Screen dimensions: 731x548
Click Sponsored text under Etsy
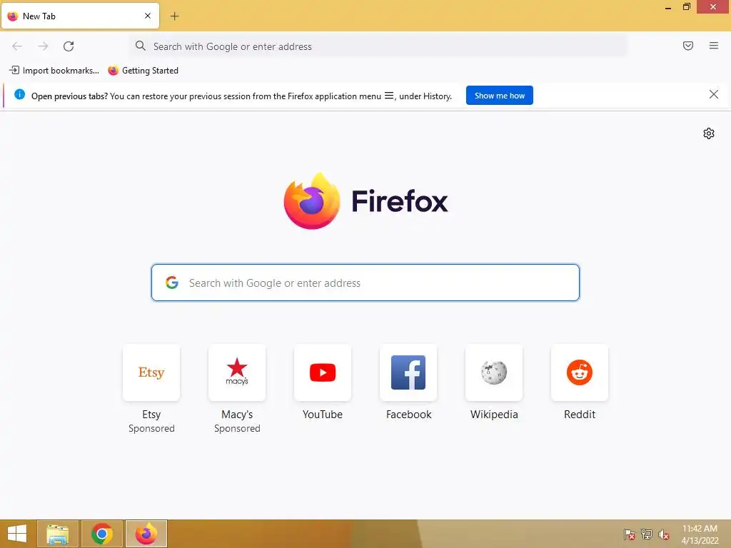(151, 428)
